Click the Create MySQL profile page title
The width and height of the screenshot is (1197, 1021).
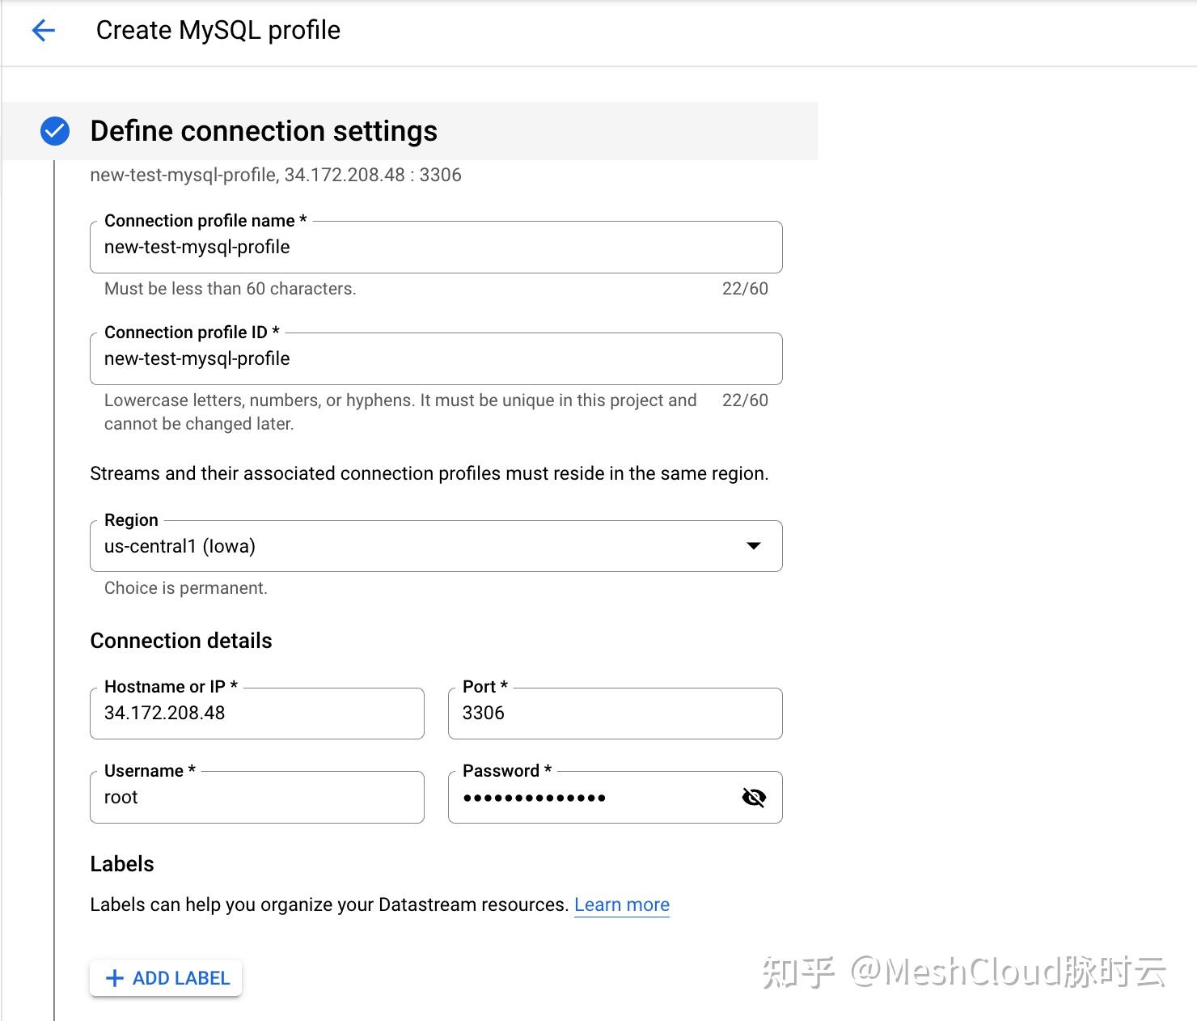click(218, 31)
